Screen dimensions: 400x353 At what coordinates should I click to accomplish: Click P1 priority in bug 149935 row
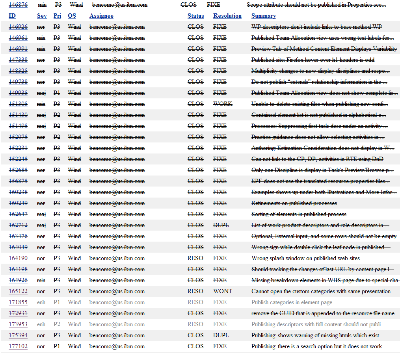click(x=57, y=93)
